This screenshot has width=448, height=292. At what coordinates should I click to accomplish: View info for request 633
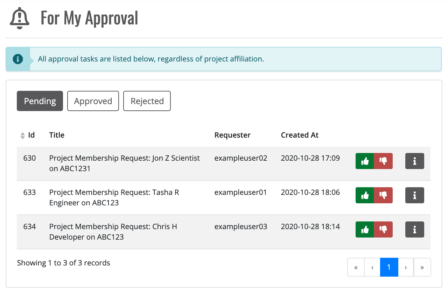pos(414,195)
